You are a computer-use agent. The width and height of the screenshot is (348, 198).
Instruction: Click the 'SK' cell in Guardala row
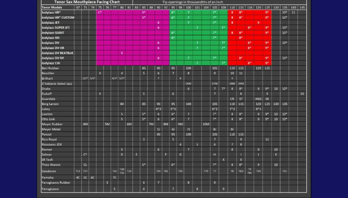point(267,99)
